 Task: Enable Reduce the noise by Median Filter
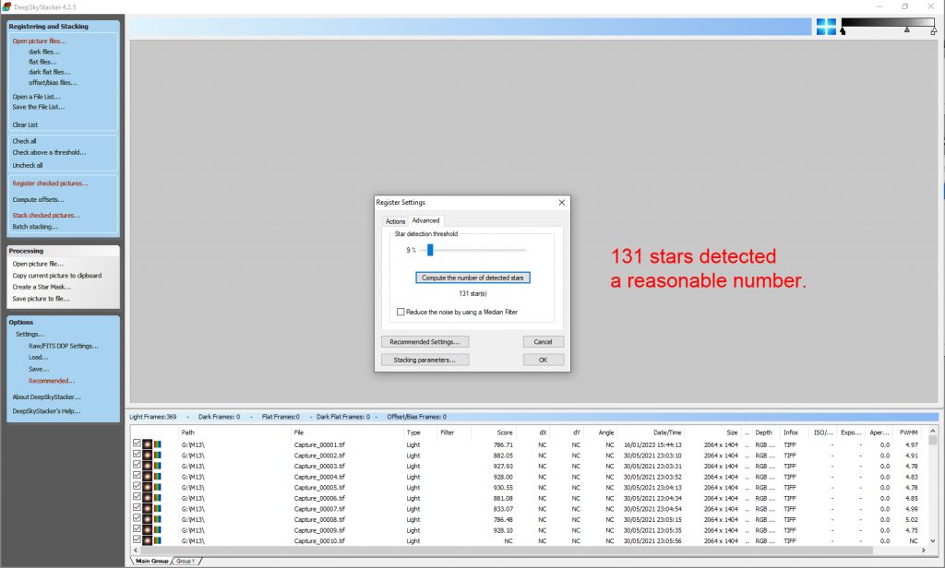pyautogui.click(x=401, y=312)
